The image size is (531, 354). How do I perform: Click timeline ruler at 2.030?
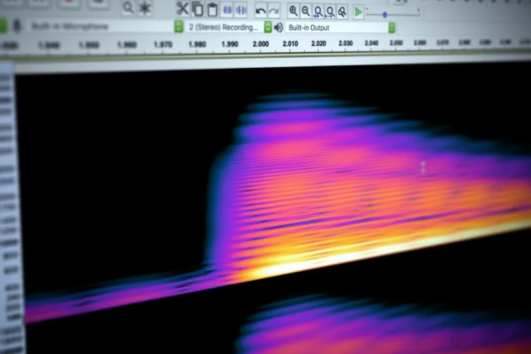point(345,43)
